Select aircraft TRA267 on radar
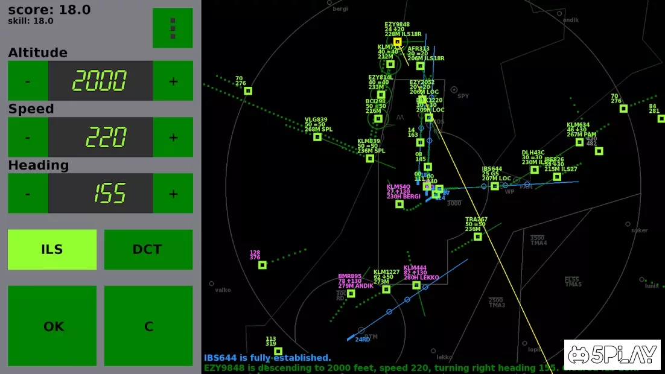This screenshot has width=665, height=374. coord(478,236)
